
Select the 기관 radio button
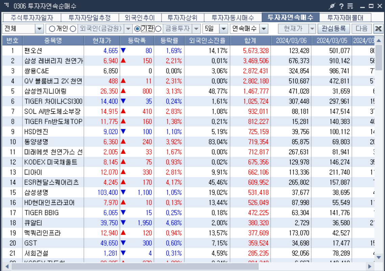pos(137,29)
